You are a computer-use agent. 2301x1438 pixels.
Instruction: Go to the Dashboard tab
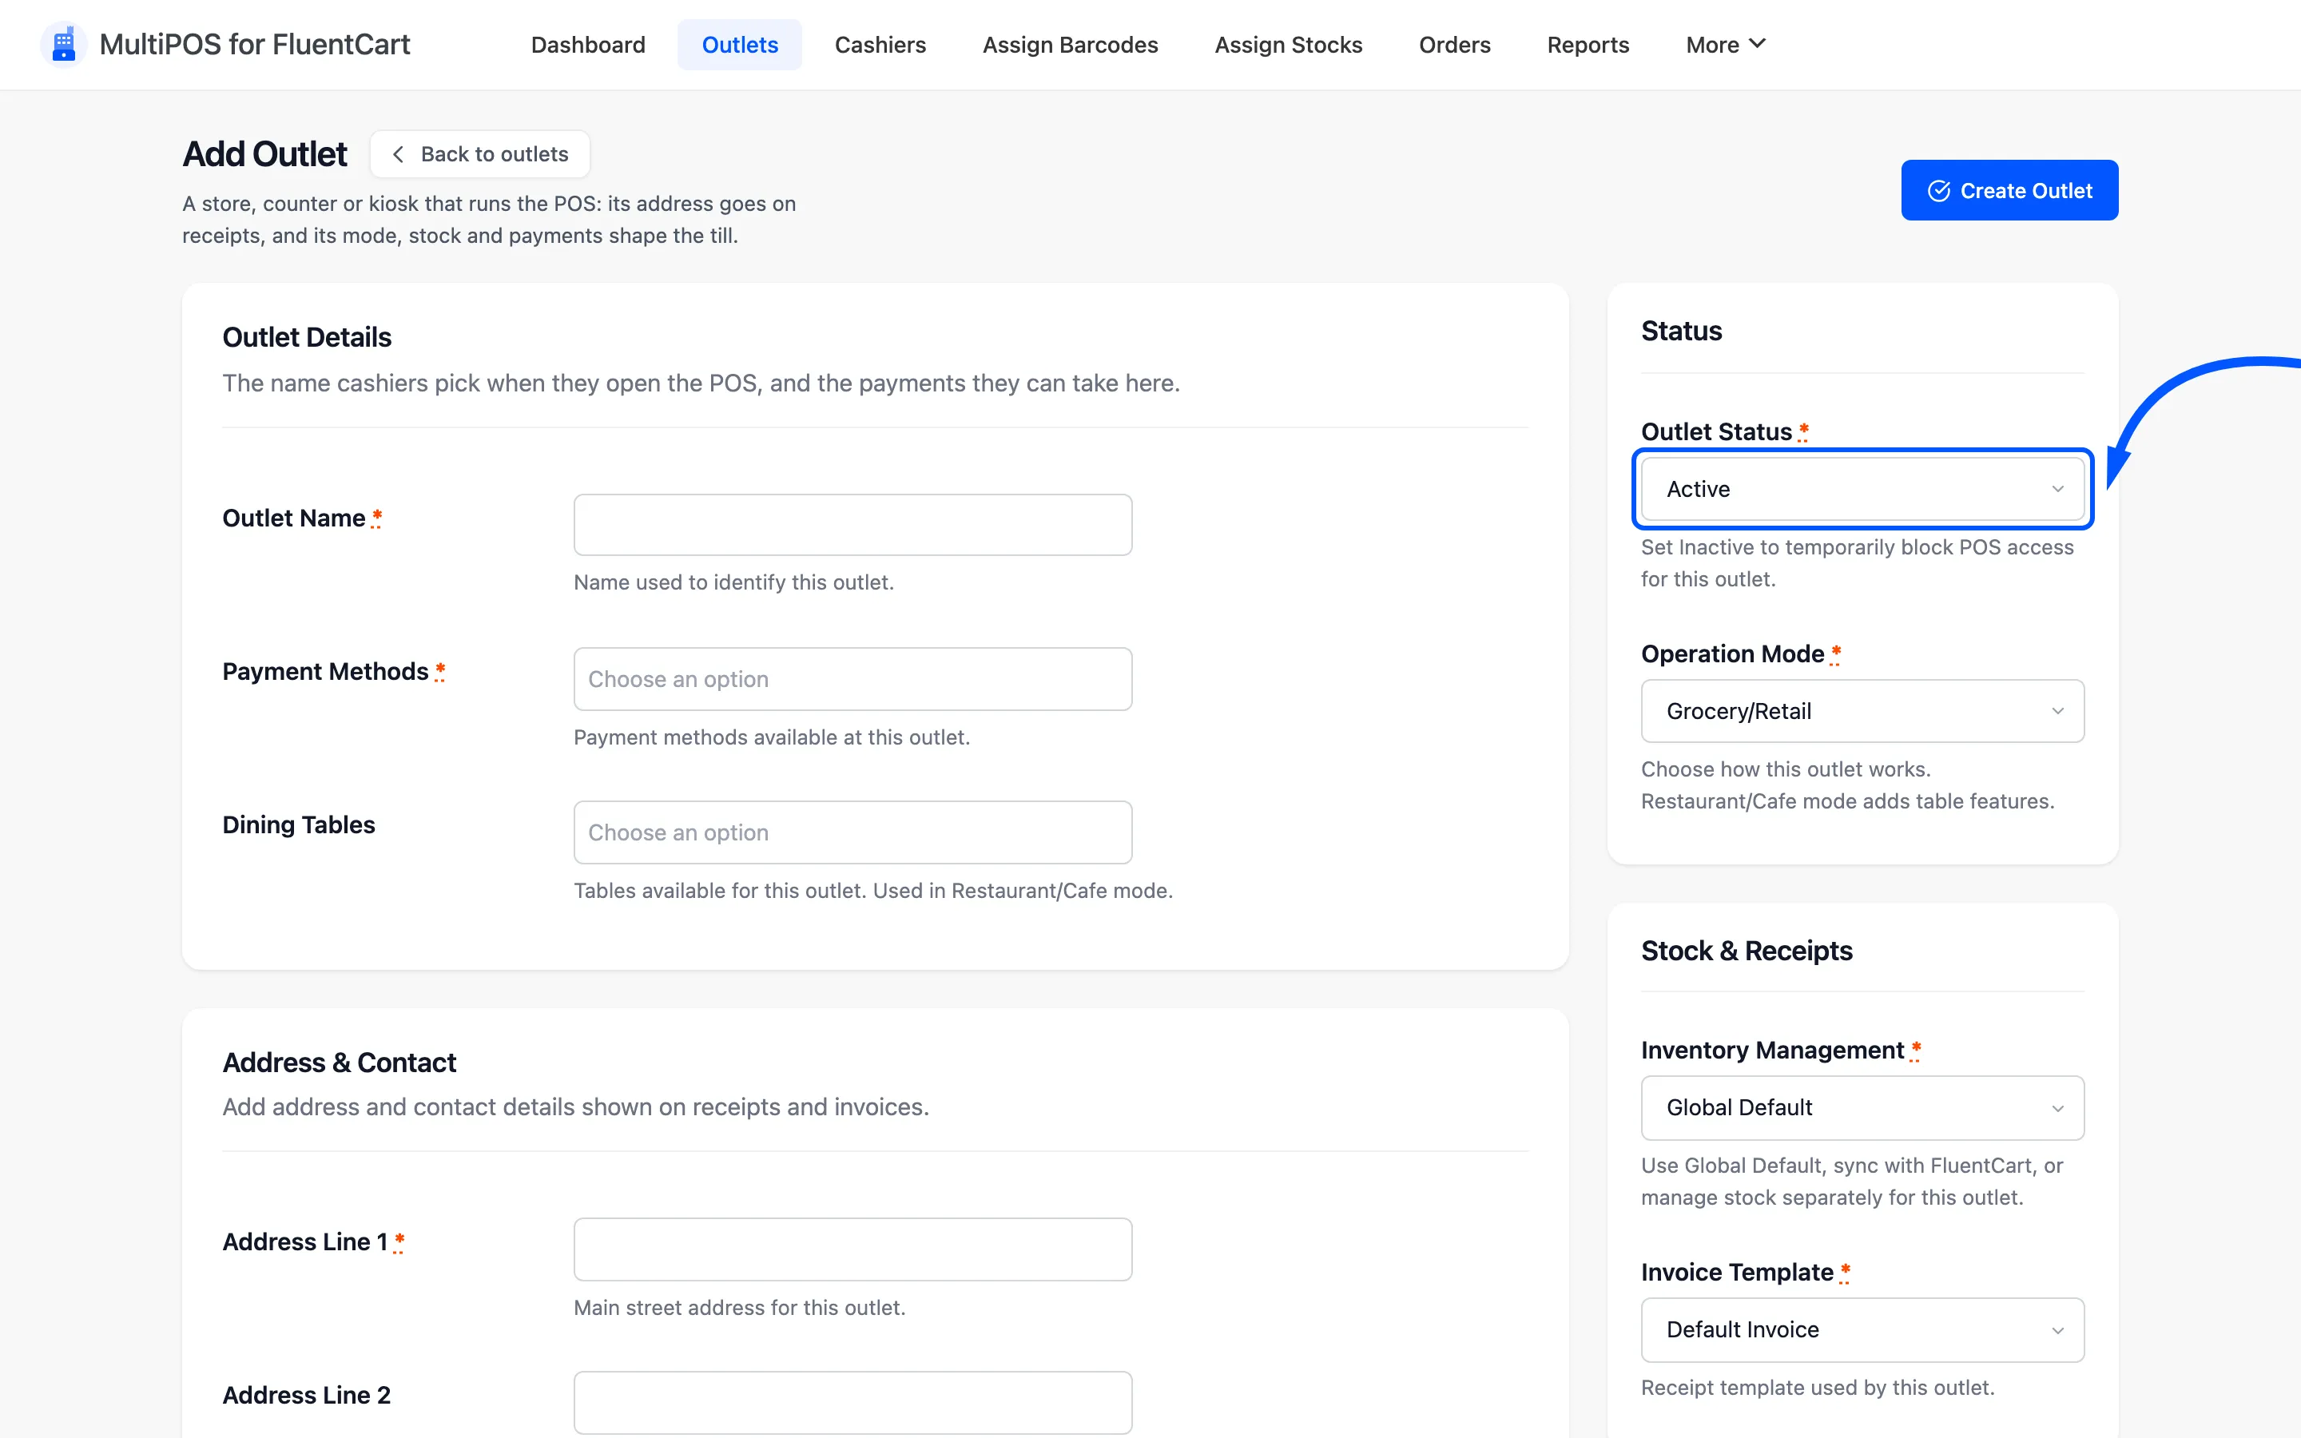click(587, 45)
